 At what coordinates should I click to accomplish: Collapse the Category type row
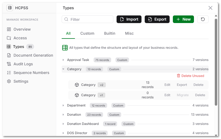[63, 69]
